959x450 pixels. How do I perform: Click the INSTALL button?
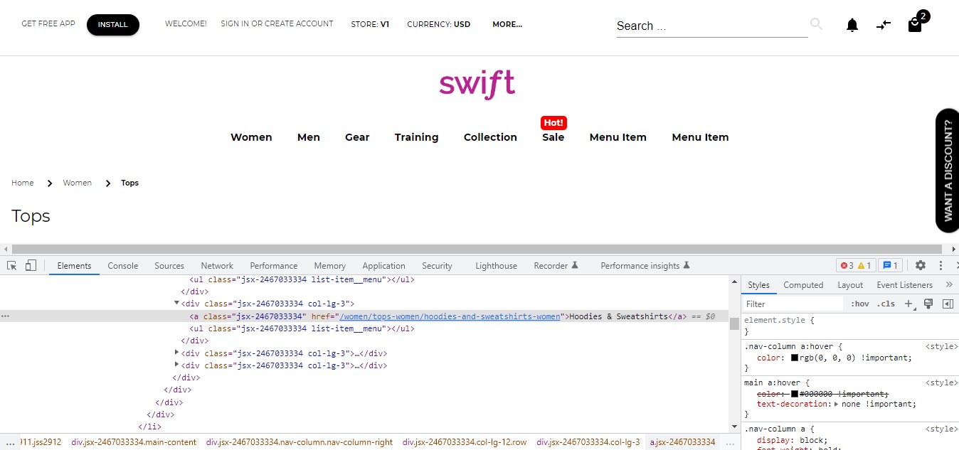(x=113, y=25)
